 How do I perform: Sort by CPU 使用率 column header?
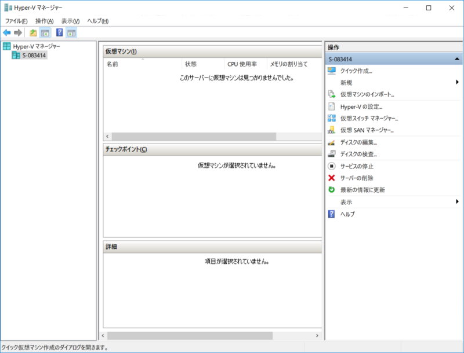point(245,64)
